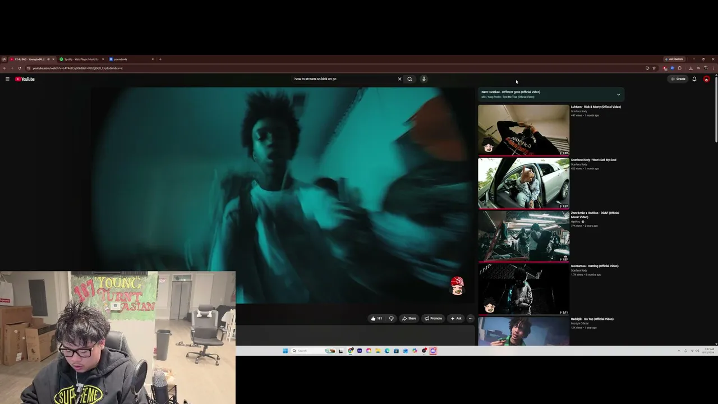This screenshot has height=404, width=718.
Task: View site information in the address bar
Action: 28,68
